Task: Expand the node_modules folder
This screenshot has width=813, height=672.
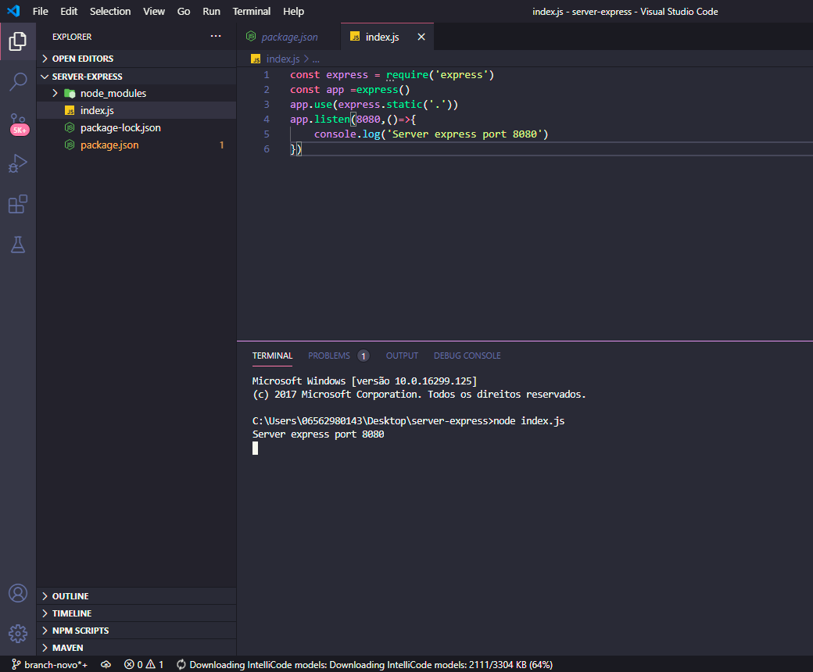Action: [x=113, y=93]
